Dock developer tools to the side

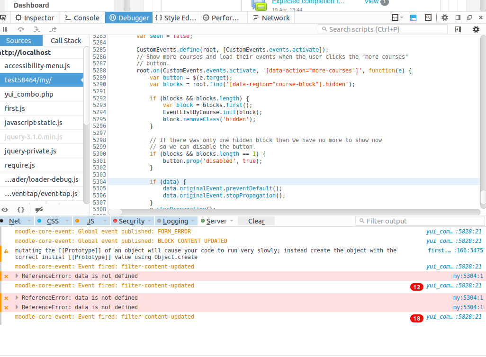[458, 18]
